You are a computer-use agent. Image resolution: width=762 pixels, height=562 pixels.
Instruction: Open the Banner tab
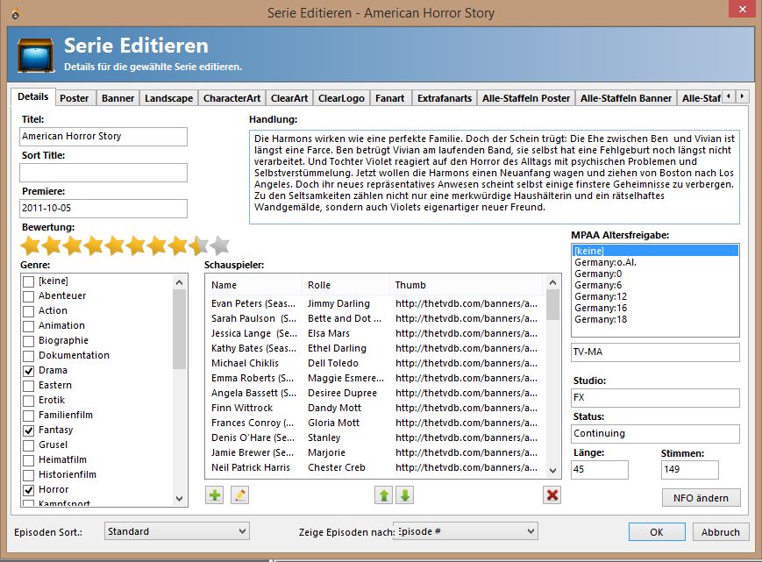pyautogui.click(x=118, y=98)
